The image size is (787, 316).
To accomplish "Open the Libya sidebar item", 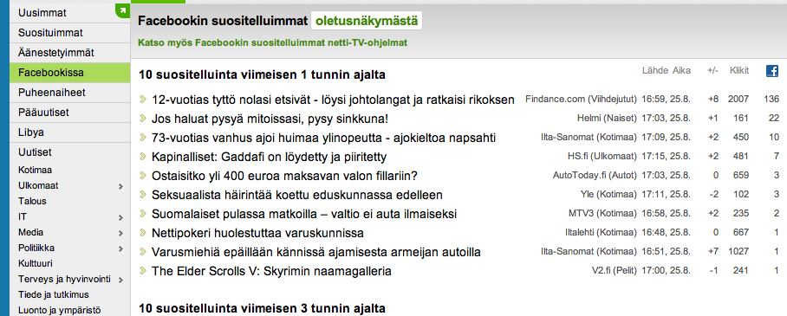I will (x=69, y=132).
